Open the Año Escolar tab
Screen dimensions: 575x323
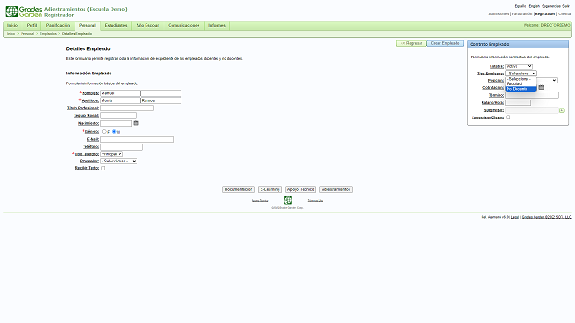[147, 25]
